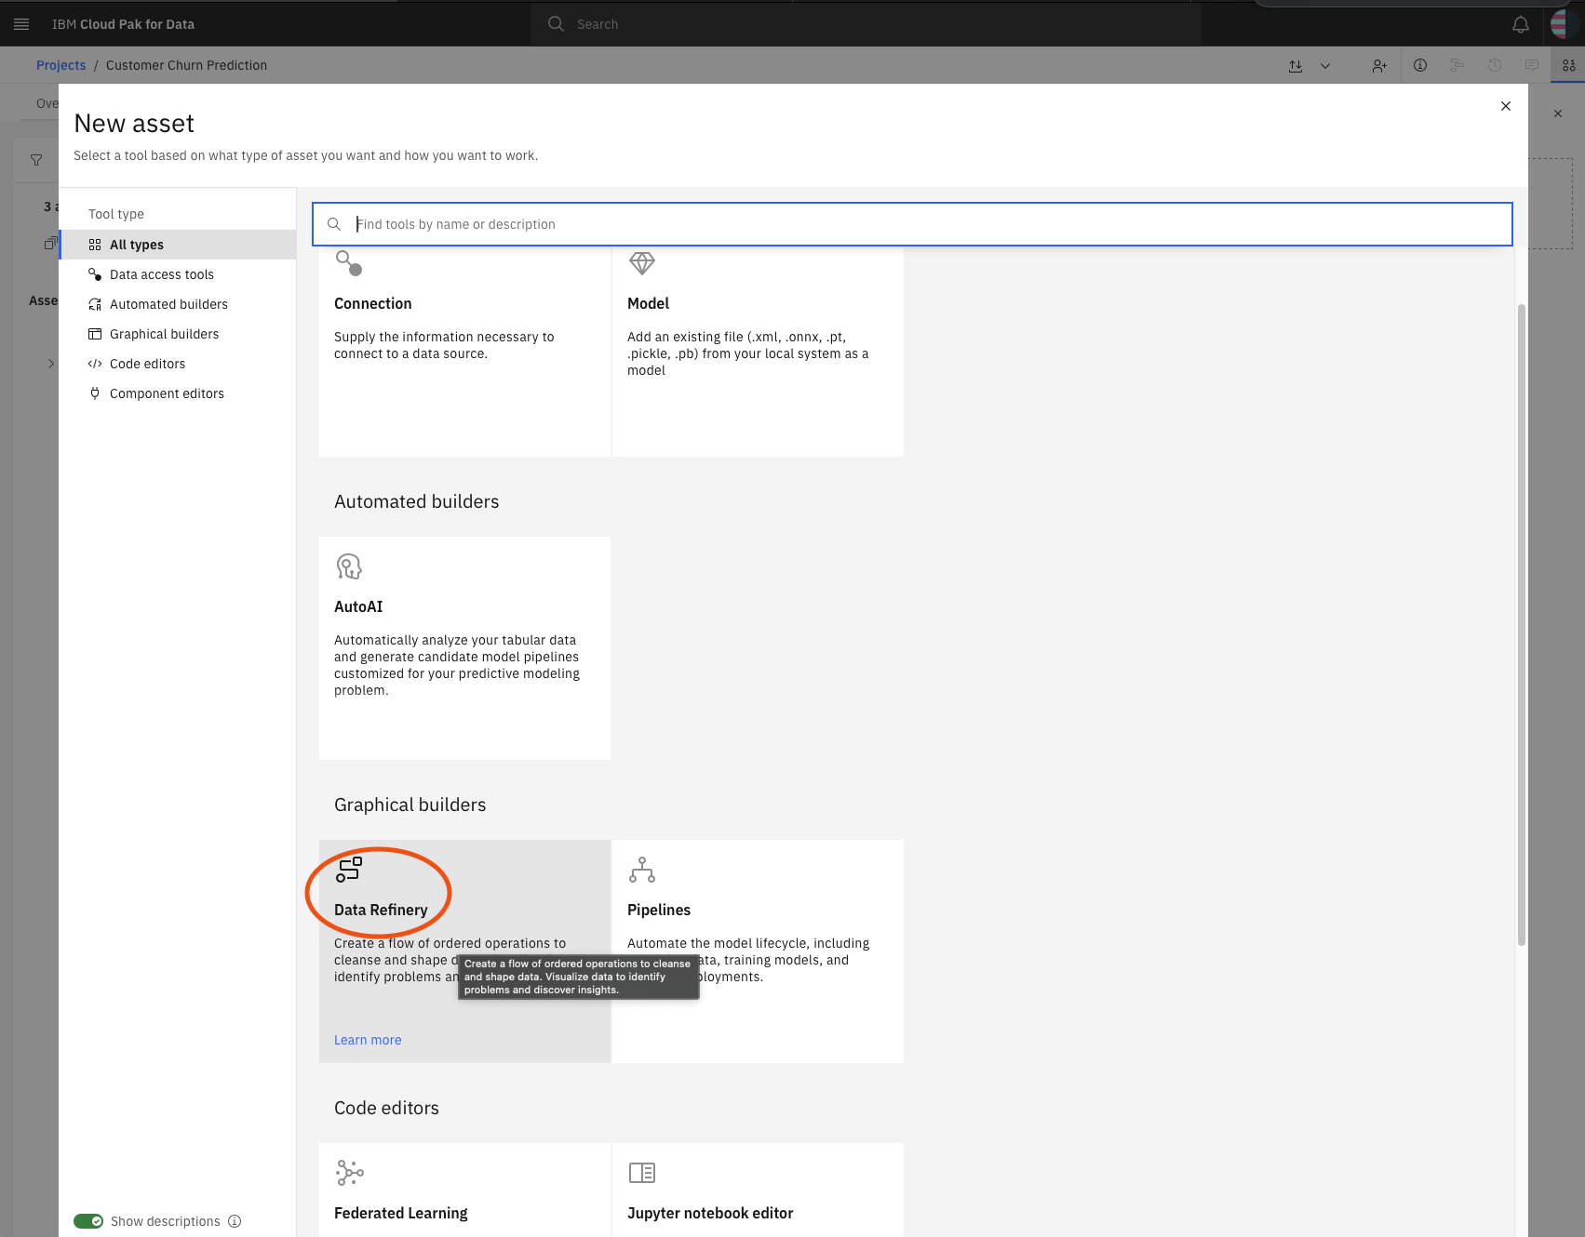The image size is (1585, 1237).
Task: Click the data lineage flow icon
Action: click(1457, 65)
